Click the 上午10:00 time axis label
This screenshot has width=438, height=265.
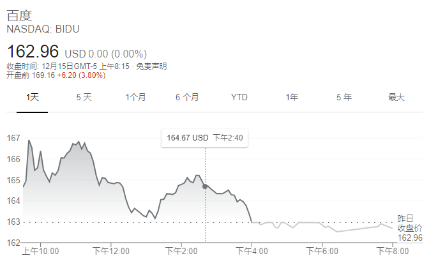pos(40,251)
